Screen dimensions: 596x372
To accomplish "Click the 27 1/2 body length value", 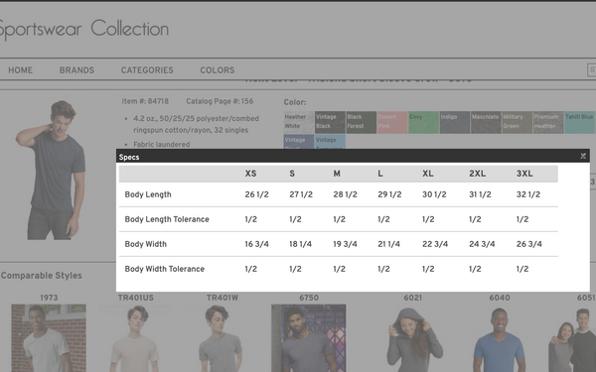I will tap(301, 194).
